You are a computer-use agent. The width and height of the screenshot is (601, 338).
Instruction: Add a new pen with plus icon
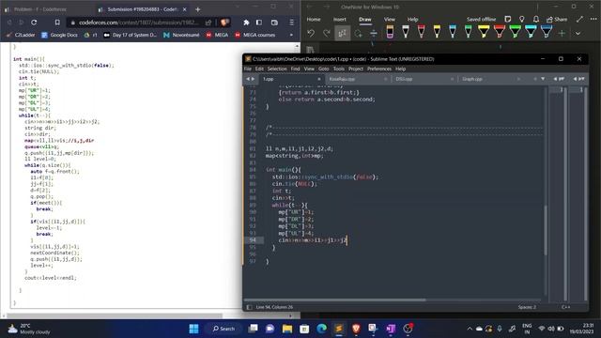[x=562, y=34]
